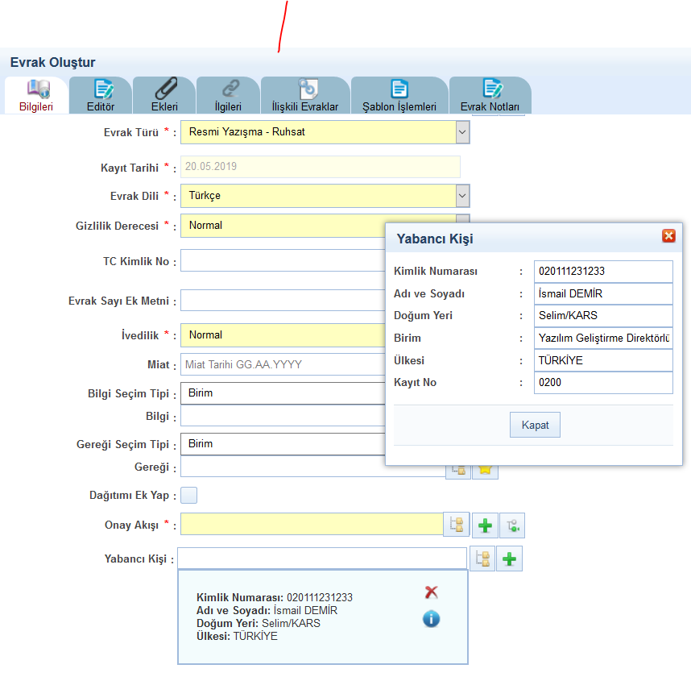Viewport: 691px width, 677px height.
Task: Remove the İsmail DEMİR person card
Action: pyautogui.click(x=431, y=592)
